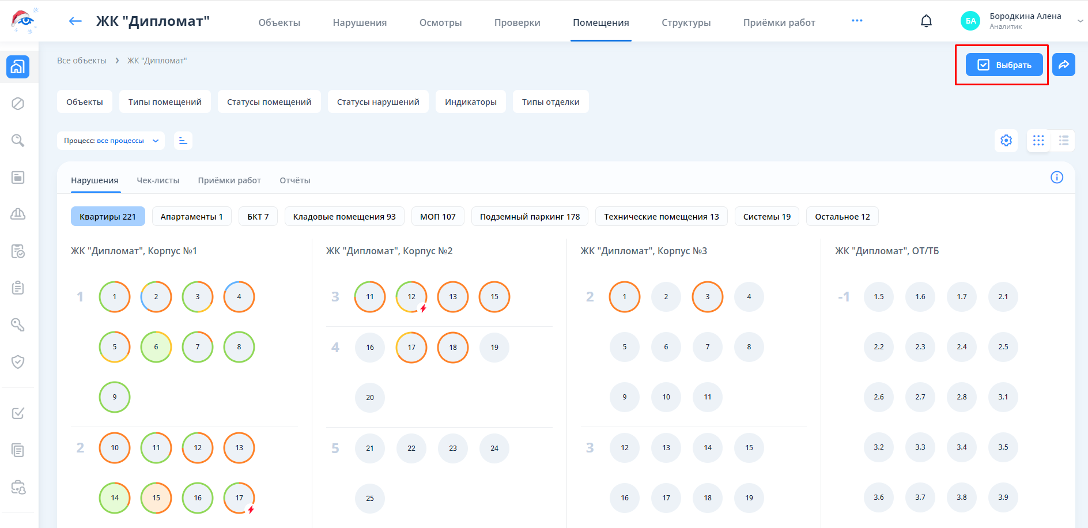Click the notification bell icon

(926, 21)
